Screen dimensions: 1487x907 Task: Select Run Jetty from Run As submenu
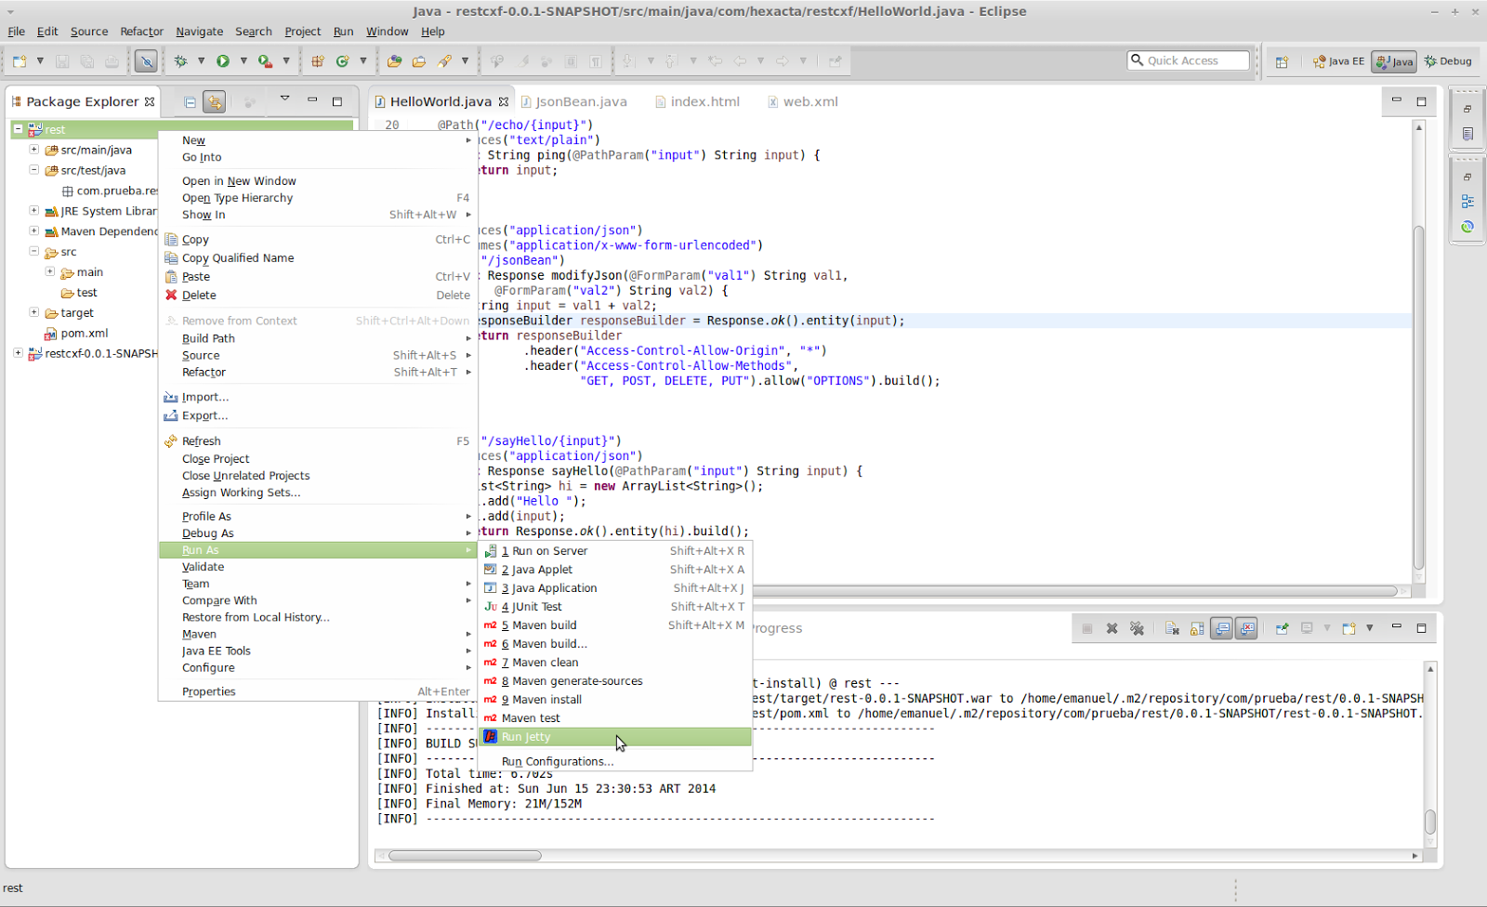pyautogui.click(x=614, y=737)
